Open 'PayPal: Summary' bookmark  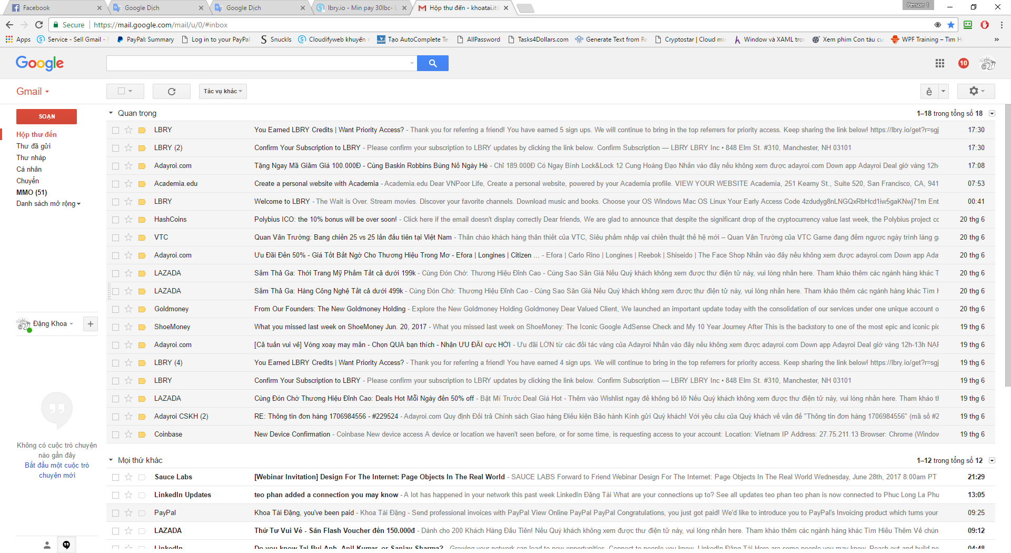(x=145, y=39)
